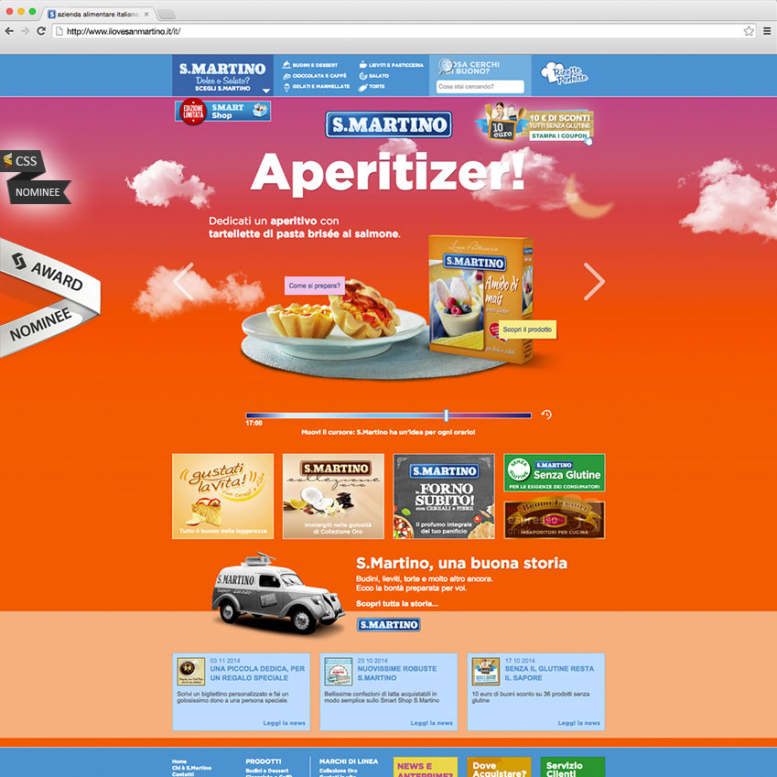This screenshot has width=777, height=777.
Task: Click 'Stampa i coupon' on the discount banner
Action: click(x=559, y=135)
